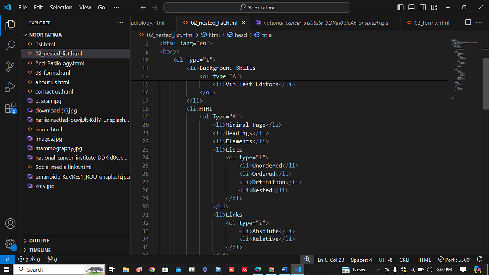This screenshot has height=275, width=489.
Task: Open the Search view in Activity Bar
Action: [x=10, y=45]
